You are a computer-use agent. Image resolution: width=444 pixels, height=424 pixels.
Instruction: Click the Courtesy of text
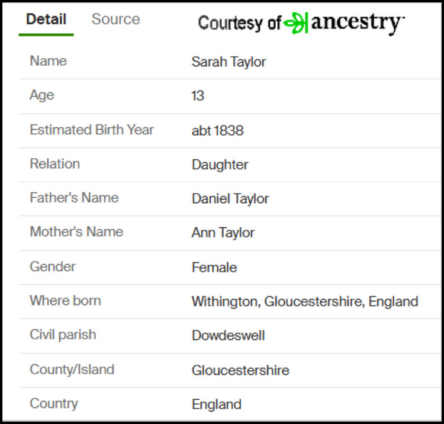[239, 23]
